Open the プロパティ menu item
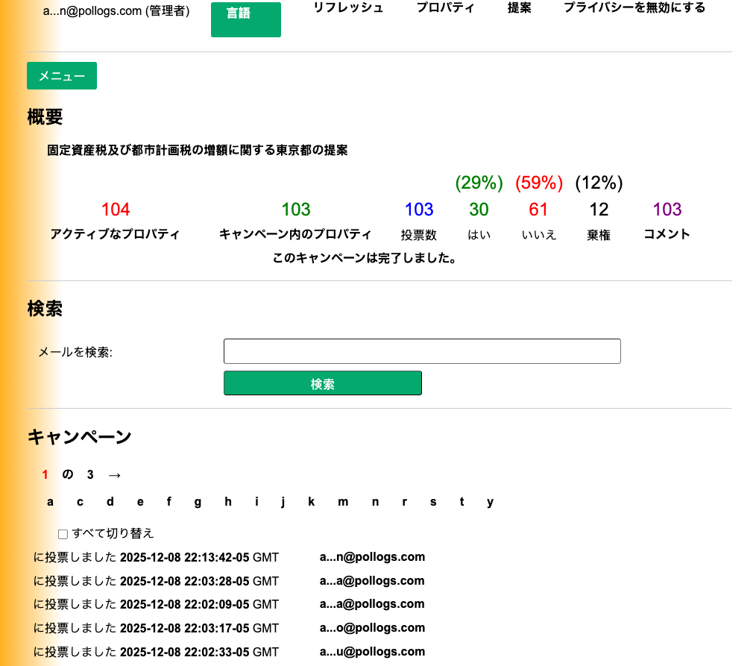Screen dimensions: 753x666 point(447,7)
